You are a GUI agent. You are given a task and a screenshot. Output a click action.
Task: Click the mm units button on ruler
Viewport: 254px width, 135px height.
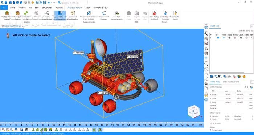click(201, 125)
